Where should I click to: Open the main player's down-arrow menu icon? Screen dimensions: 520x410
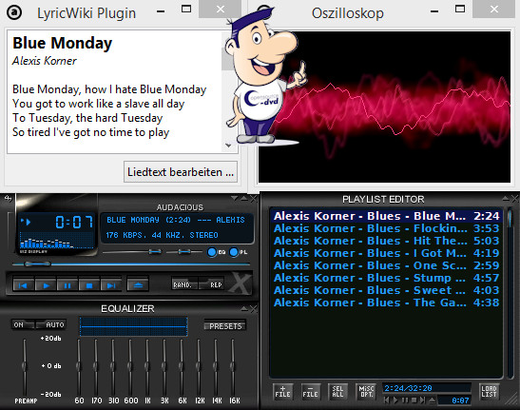(234, 199)
